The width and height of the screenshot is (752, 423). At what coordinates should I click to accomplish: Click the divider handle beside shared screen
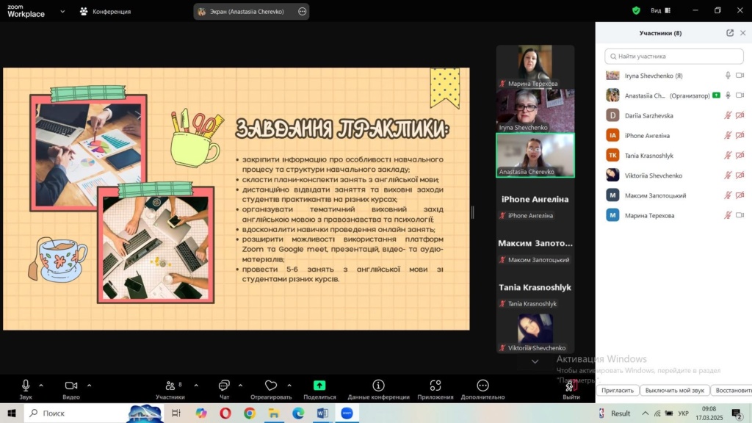coord(472,212)
